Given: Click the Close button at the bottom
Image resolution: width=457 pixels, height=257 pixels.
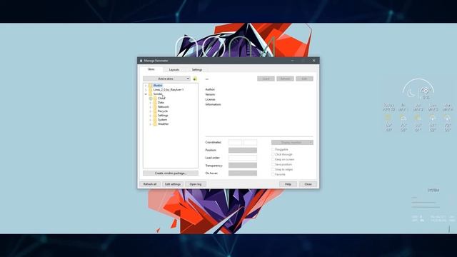Looking at the screenshot, I should [308, 184].
